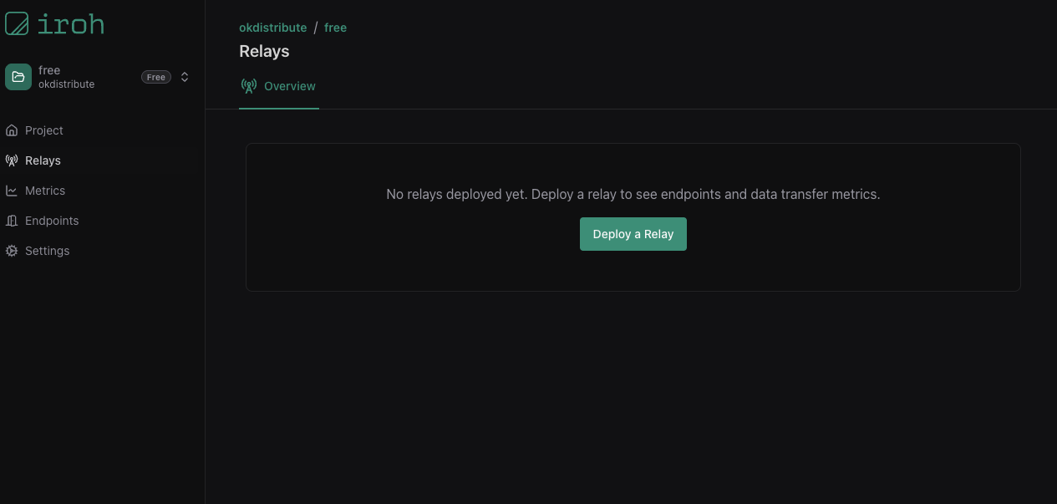The height and width of the screenshot is (504, 1057).
Task: Click the free breadcrumb link
Action: pos(335,27)
